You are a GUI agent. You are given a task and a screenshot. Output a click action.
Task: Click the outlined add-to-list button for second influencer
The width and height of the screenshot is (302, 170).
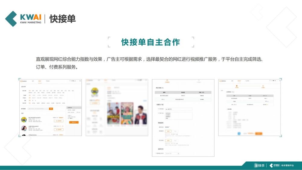[59, 130]
